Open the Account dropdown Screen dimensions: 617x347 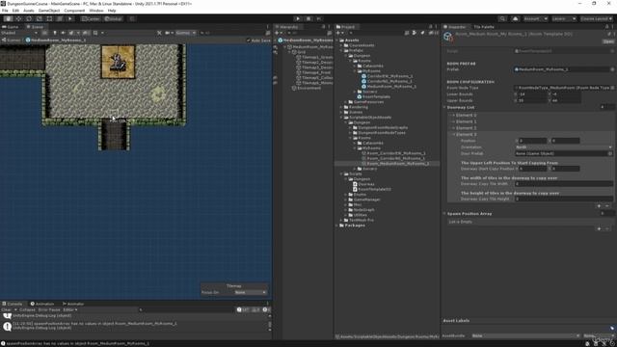[x=535, y=18]
